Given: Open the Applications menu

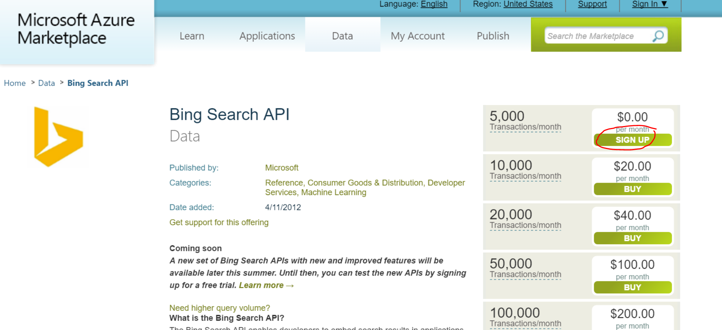Looking at the screenshot, I should coord(267,36).
